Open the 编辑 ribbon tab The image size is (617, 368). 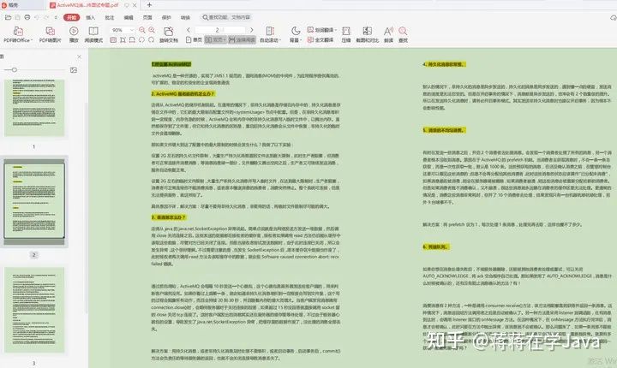point(129,17)
